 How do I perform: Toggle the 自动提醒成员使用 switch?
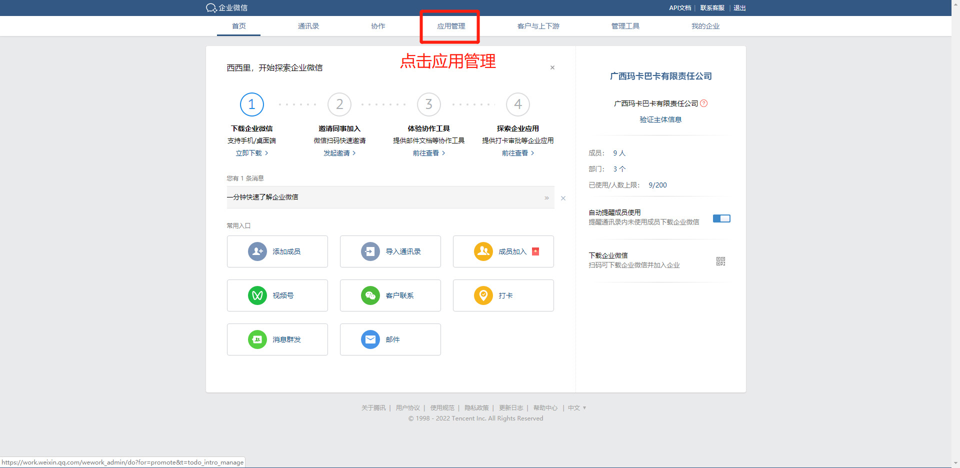(x=721, y=218)
